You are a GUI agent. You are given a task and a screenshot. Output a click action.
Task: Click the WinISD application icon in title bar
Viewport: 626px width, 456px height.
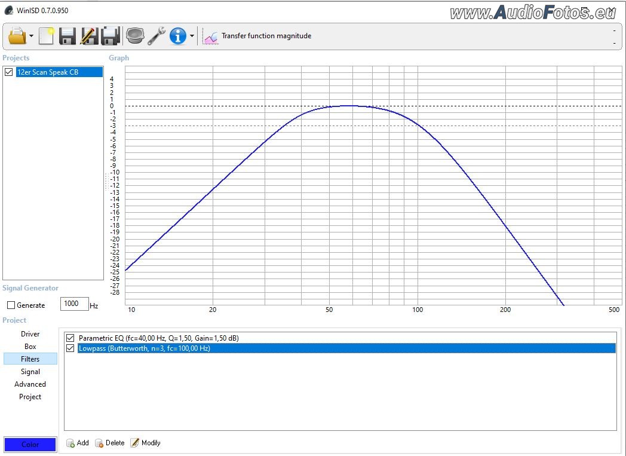coord(9,10)
